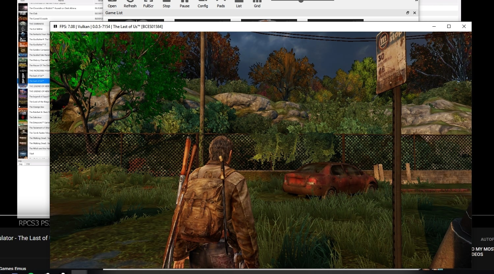
Task: Adjust the icon size slider handle
Action: point(301,1)
